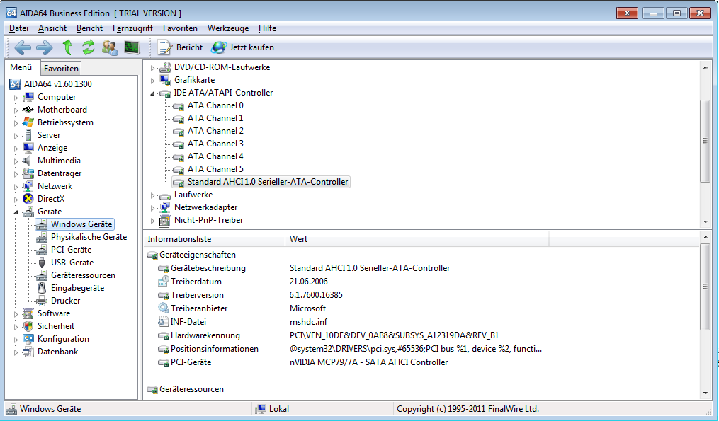Viewport: 719px width, 421px height.
Task: Click the green Refresh arrows icon
Action: pyautogui.click(x=88, y=47)
